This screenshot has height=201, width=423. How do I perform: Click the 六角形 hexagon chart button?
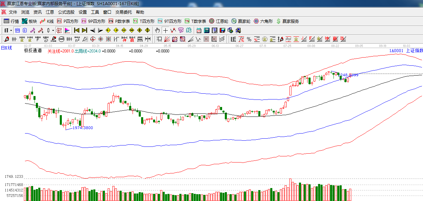click(263, 21)
